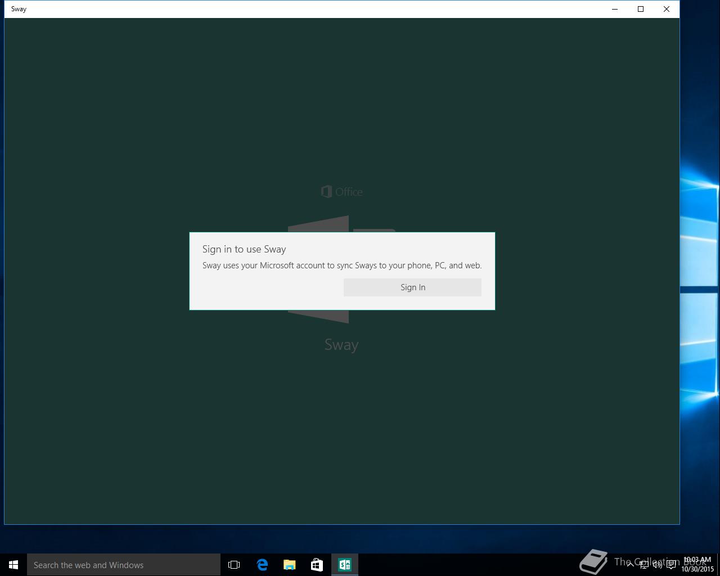Show hidden system tray icons
This screenshot has height=576, width=720.
pyautogui.click(x=630, y=565)
